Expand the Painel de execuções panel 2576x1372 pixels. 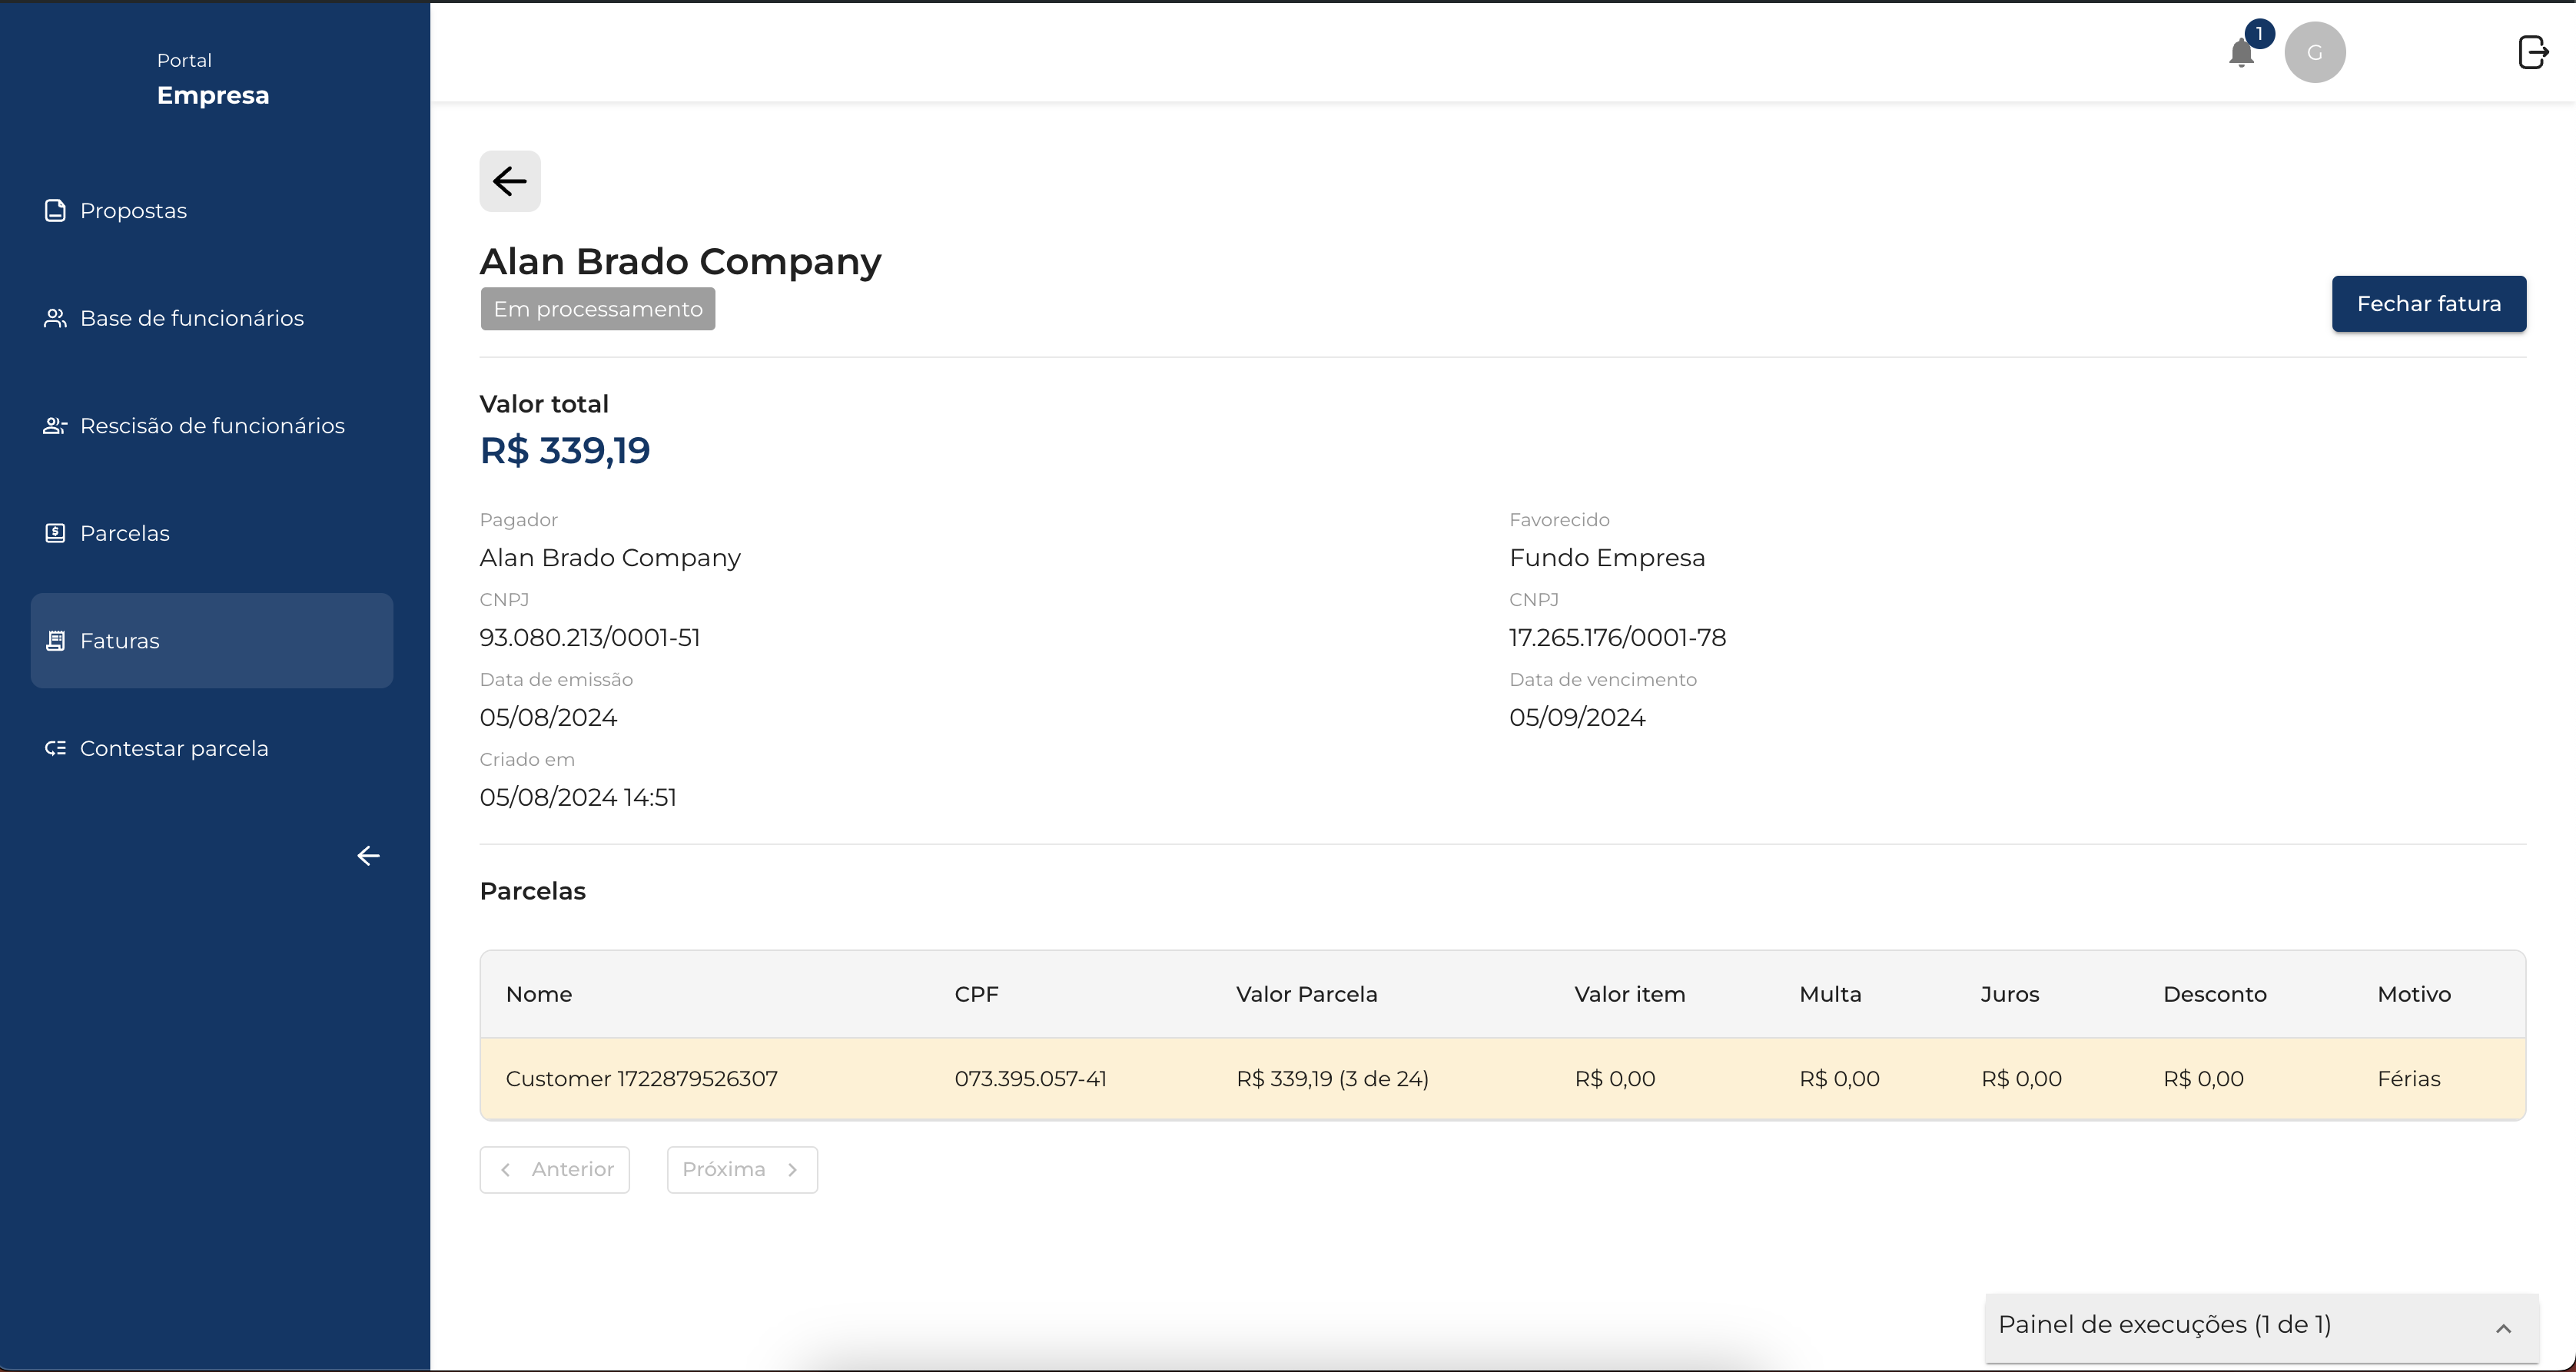[x=2164, y=1325]
